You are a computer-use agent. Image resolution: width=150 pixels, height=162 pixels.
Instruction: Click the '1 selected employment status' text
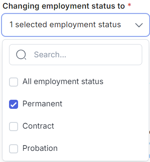point(65,25)
